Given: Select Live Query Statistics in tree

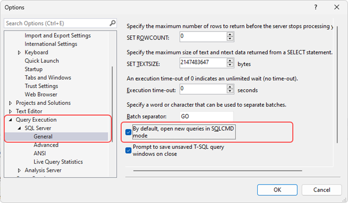Looking at the screenshot, I should pyautogui.click(x=58, y=162).
